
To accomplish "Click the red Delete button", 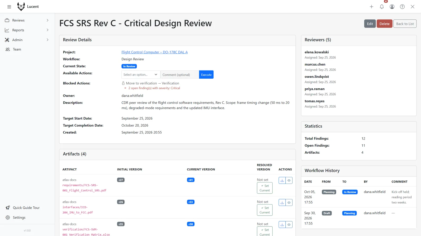I will pyautogui.click(x=384, y=24).
